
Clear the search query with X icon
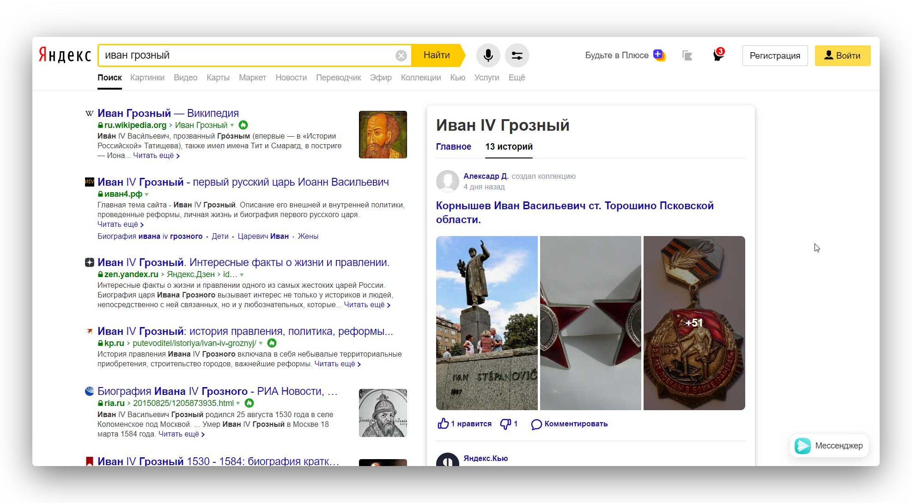click(401, 55)
